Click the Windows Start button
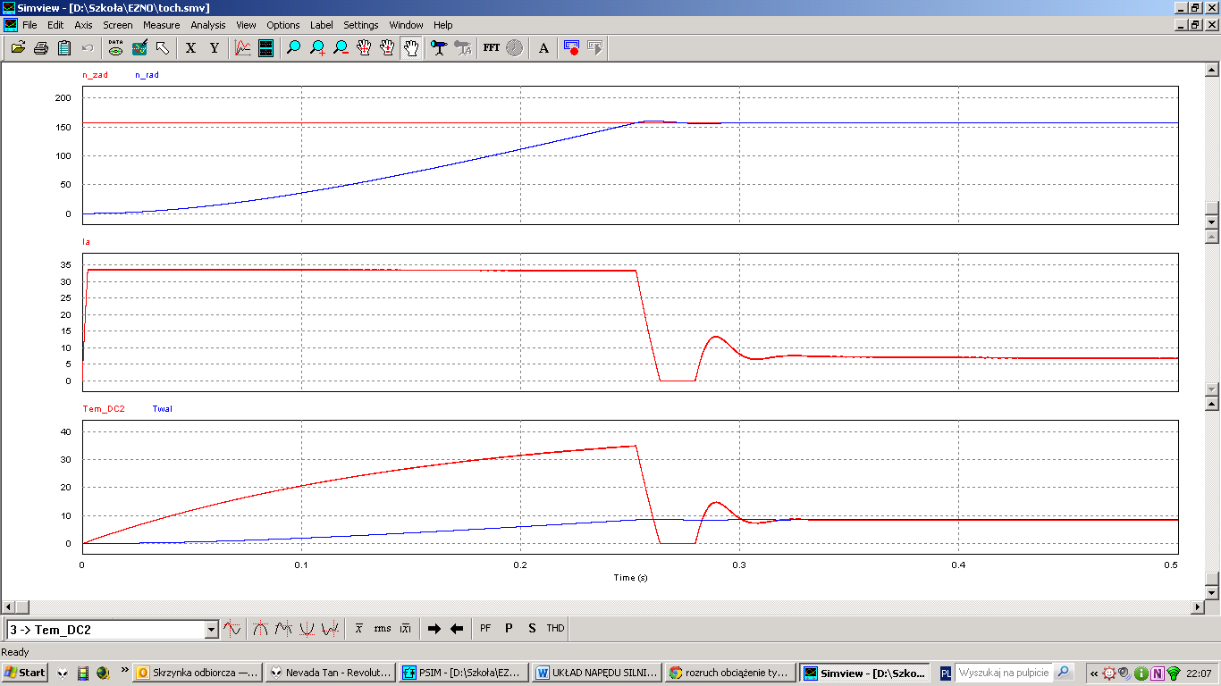 (25, 673)
